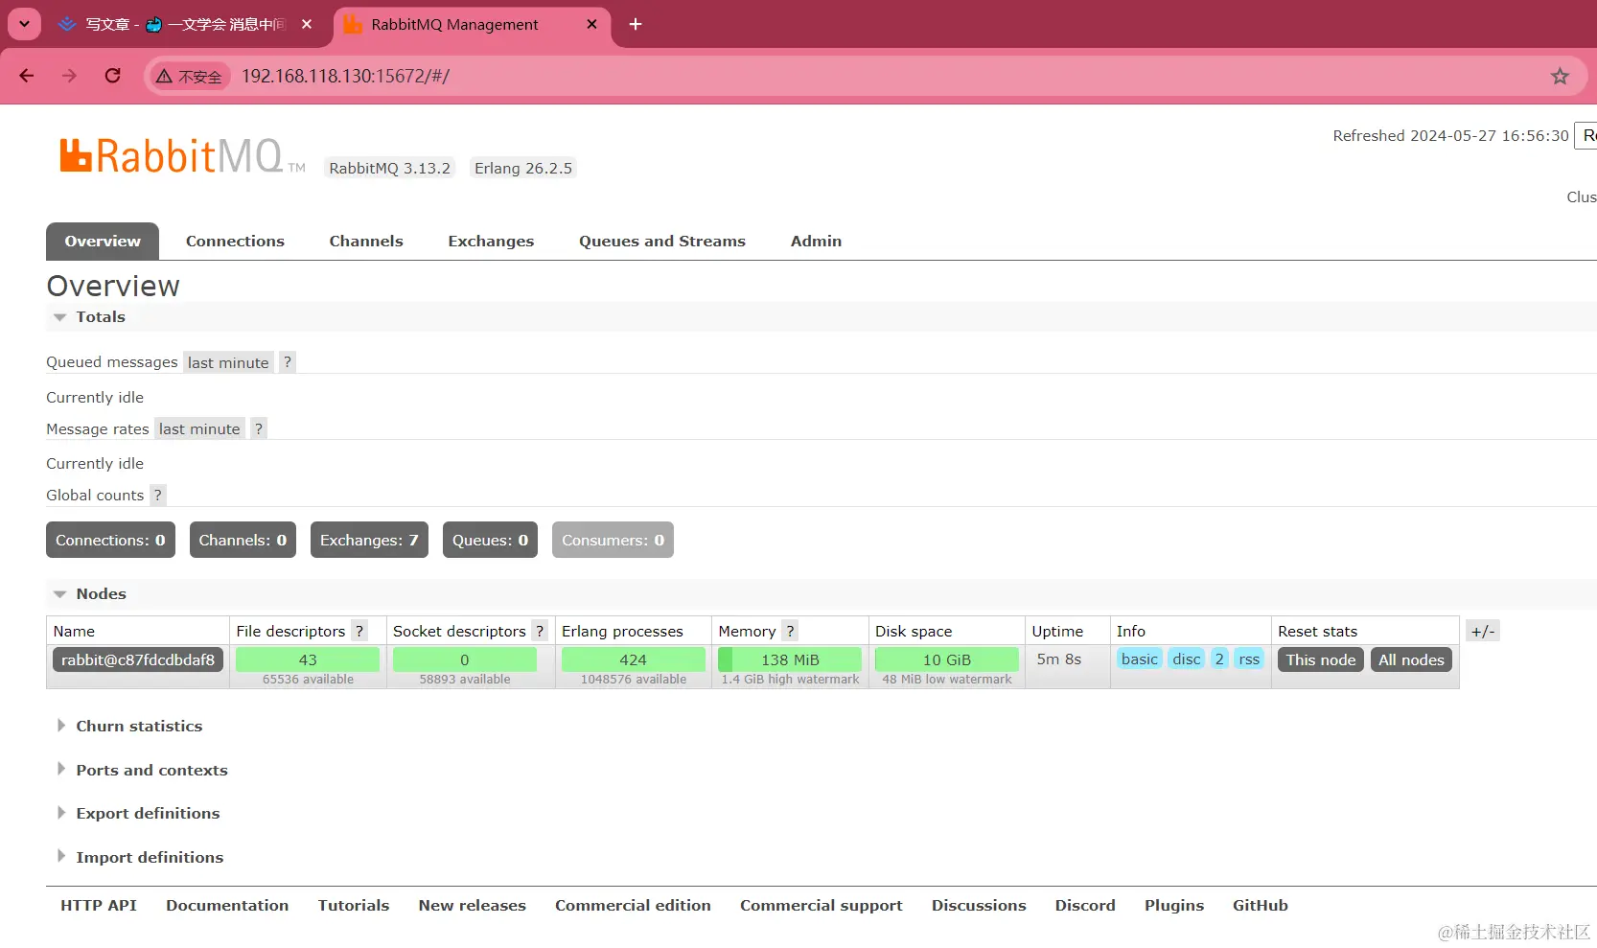Screen dimensions: 1597x948
Task: Open a new browser tab
Action: pos(635,24)
